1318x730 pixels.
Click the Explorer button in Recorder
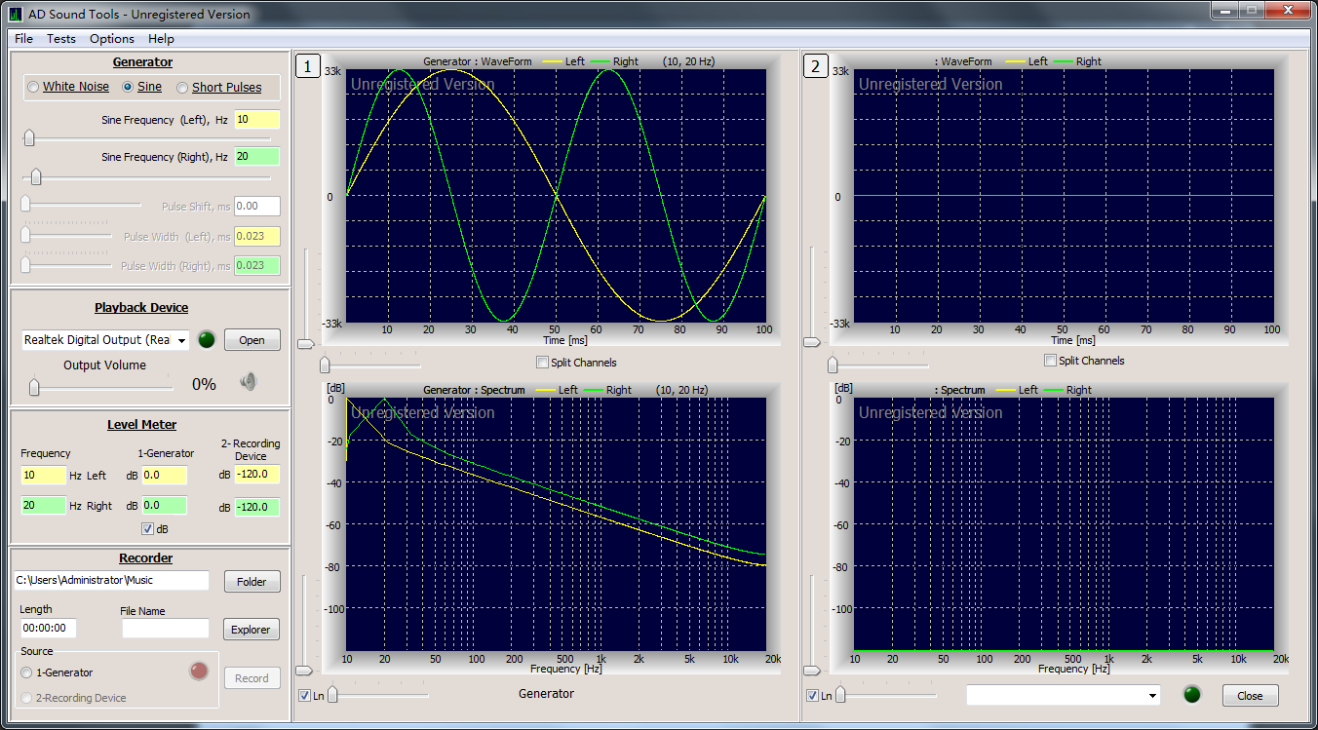[251, 630]
